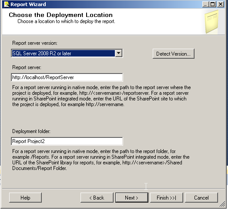Proceed with the Next button
The image size is (228, 210).
[x=132, y=198]
